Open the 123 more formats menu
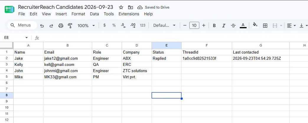 (143, 25)
